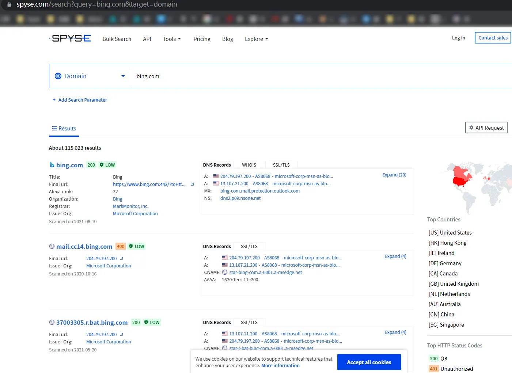The width and height of the screenshot is (512, 373).
Task: Switch to the WHOIS tab for bing.com
Action: click(x=249, y=165)
